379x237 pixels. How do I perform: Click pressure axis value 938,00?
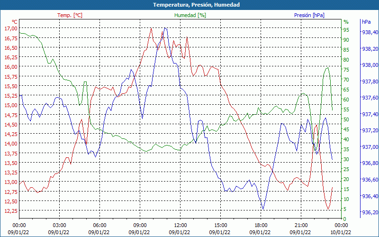[370, 65]
